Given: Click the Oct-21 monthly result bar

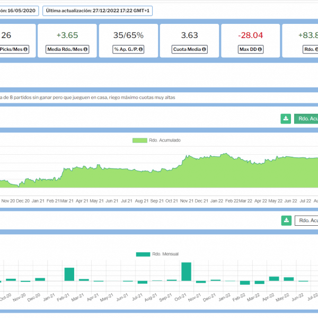Looking at the screenshot, I should point(187,272).
